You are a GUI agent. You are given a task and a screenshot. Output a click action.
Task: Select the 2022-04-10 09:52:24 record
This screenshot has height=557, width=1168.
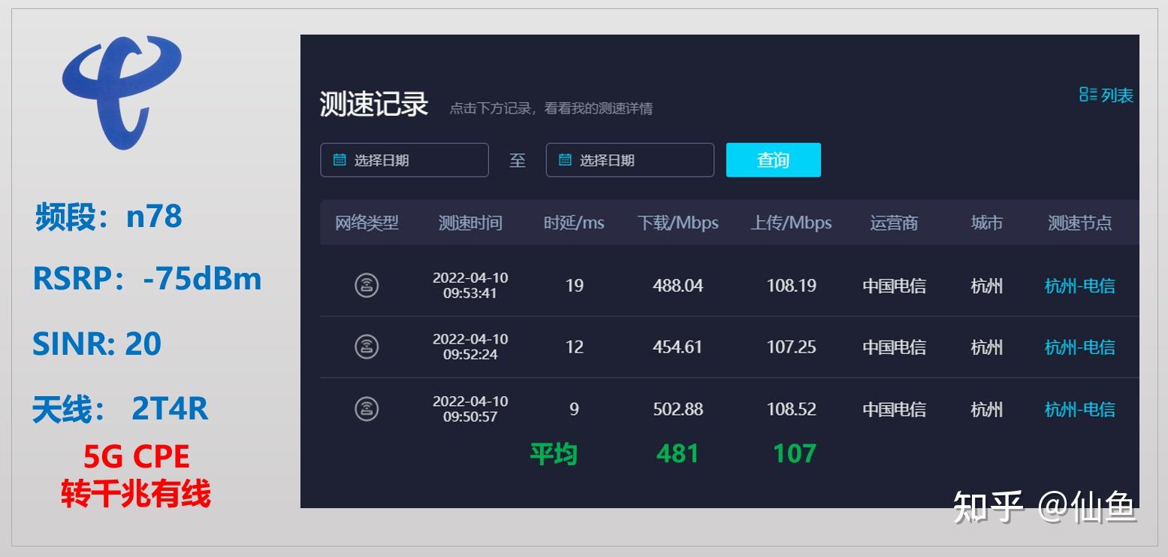coord(676,347)
